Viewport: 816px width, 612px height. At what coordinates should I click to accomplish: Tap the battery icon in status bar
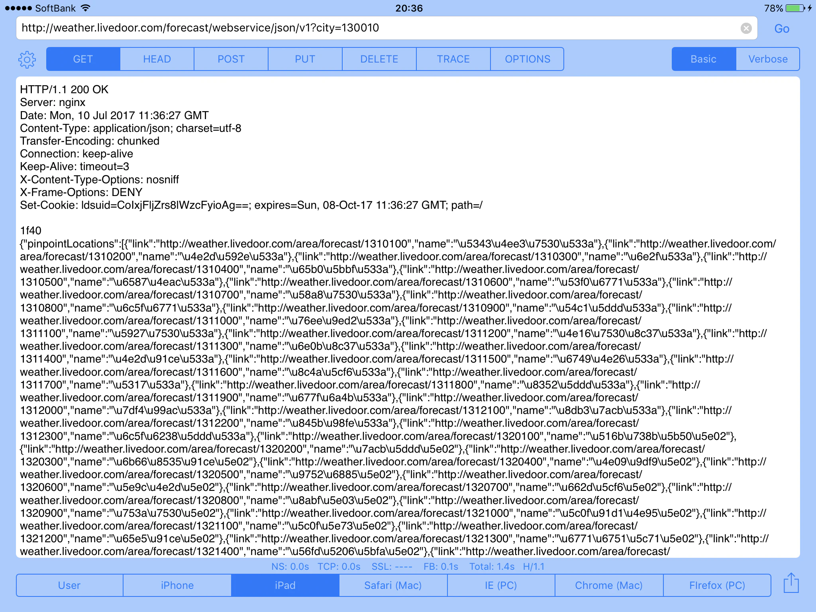tap(795, 8)
